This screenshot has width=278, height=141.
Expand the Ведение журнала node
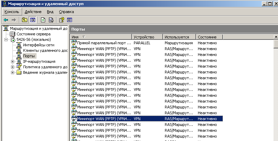(12, 72)
